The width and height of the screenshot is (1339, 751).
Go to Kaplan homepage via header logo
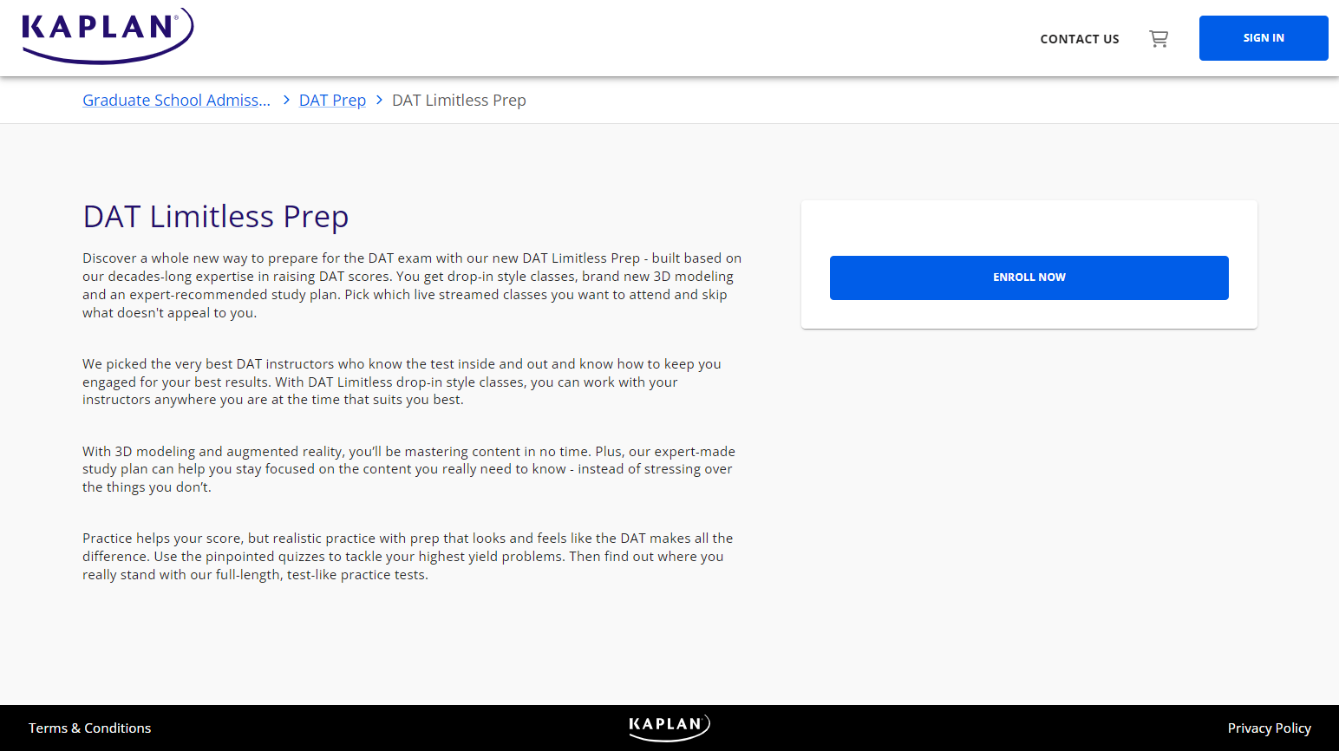pos(108,36)
